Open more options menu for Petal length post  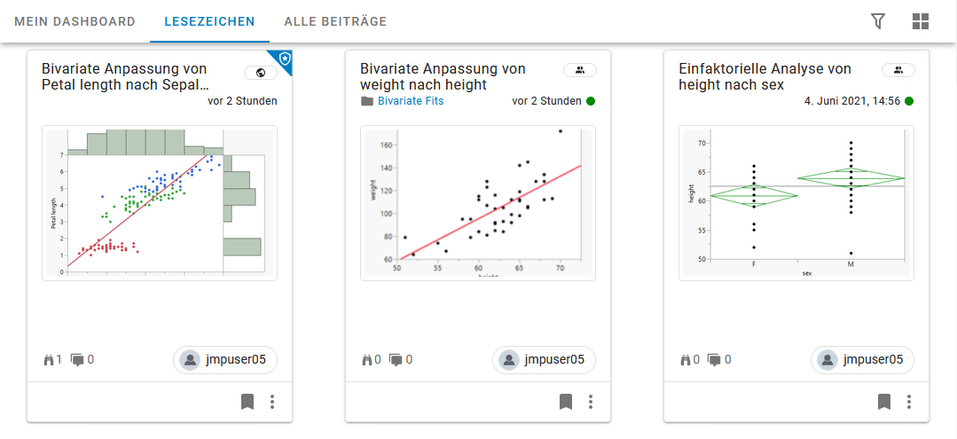coord(272,402)
